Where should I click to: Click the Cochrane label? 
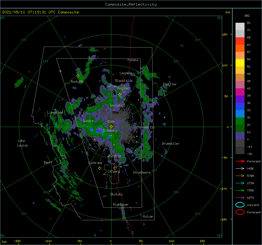(x=95, y=163)
